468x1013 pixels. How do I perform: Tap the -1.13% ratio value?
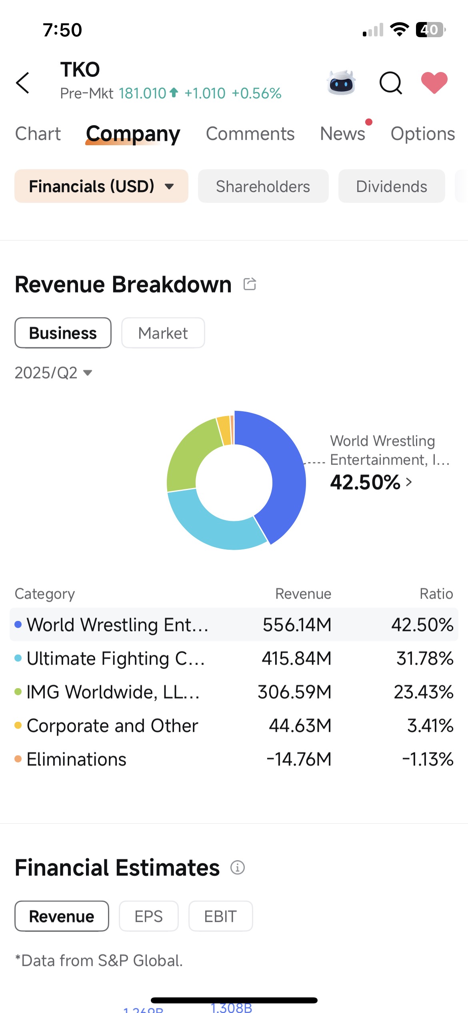tap(428, 759)
